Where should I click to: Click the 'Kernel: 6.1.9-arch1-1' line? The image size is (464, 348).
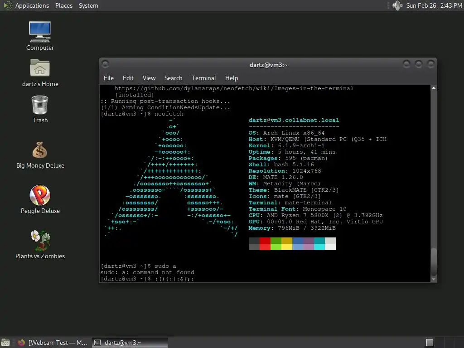click(286, 145)
